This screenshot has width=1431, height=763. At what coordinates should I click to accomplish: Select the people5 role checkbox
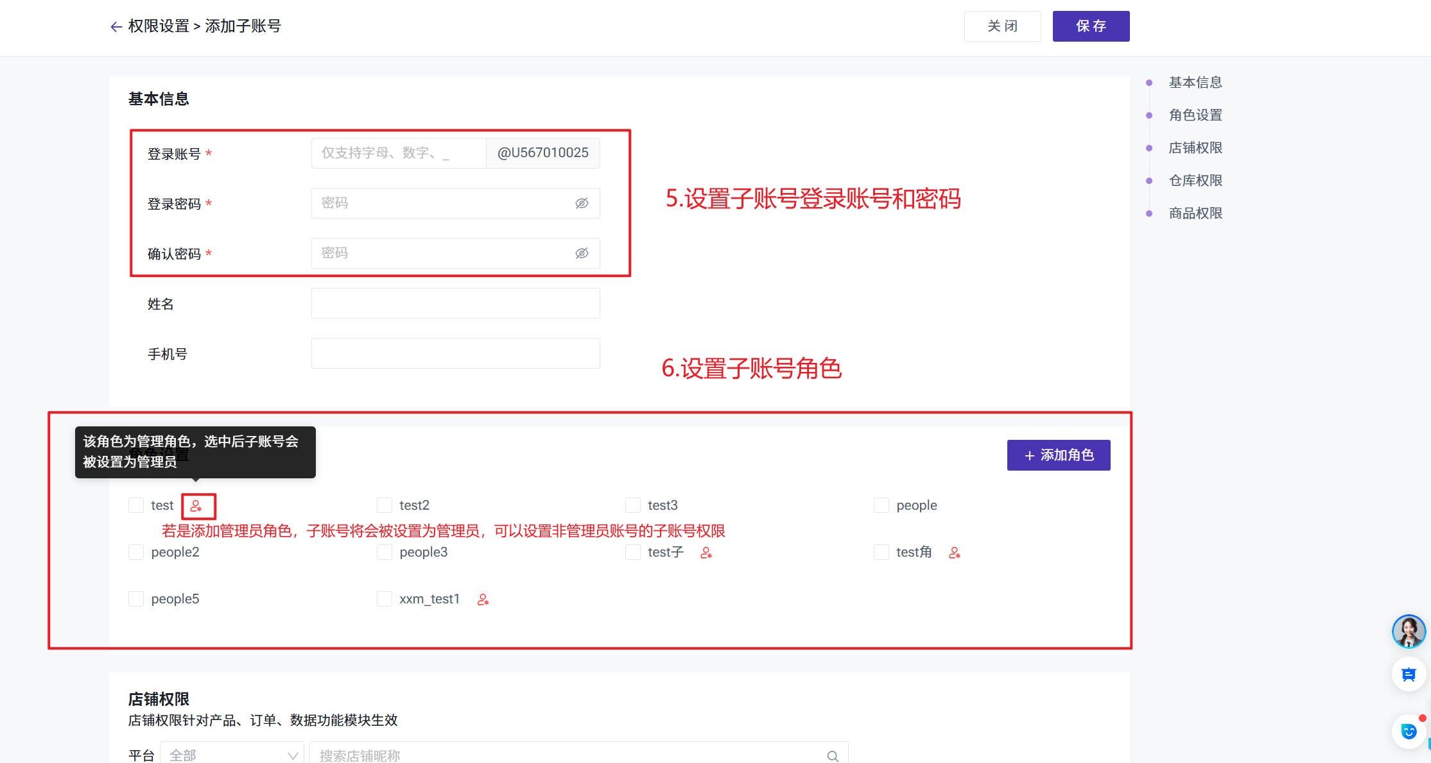136,599
